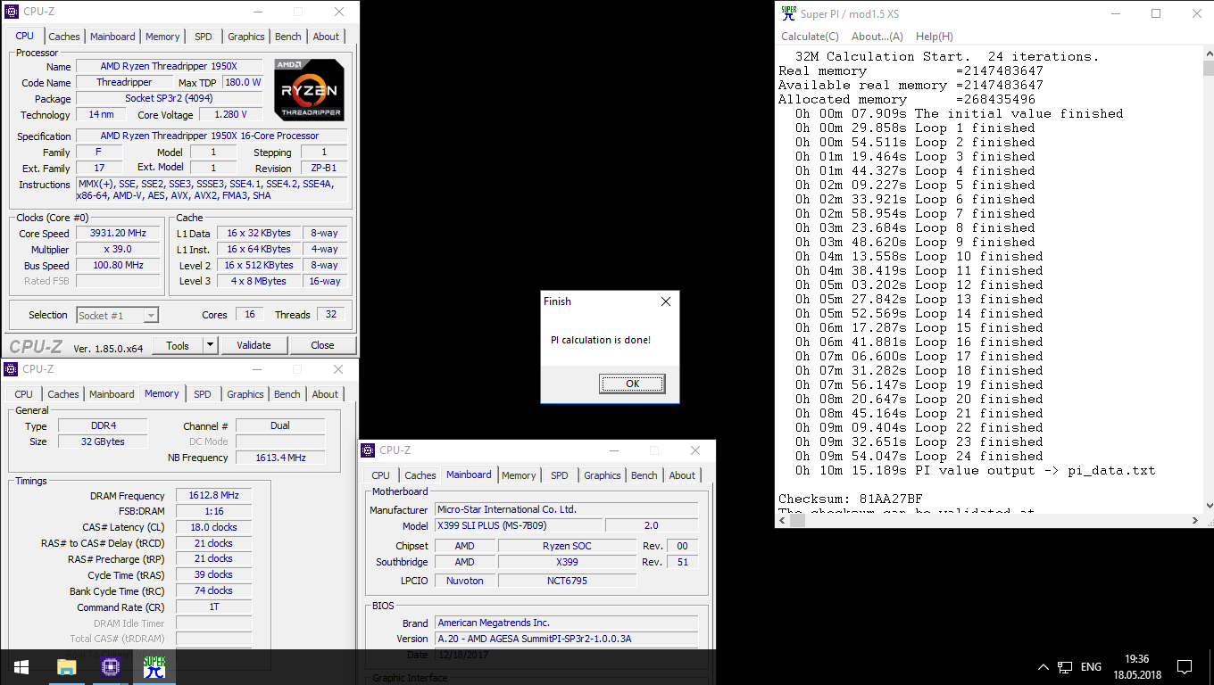The height and width of the screenshot is (685, 1214).
Task: Click the Super PI horizontal scrollbar right arrow
Action: pos(1194,521)
